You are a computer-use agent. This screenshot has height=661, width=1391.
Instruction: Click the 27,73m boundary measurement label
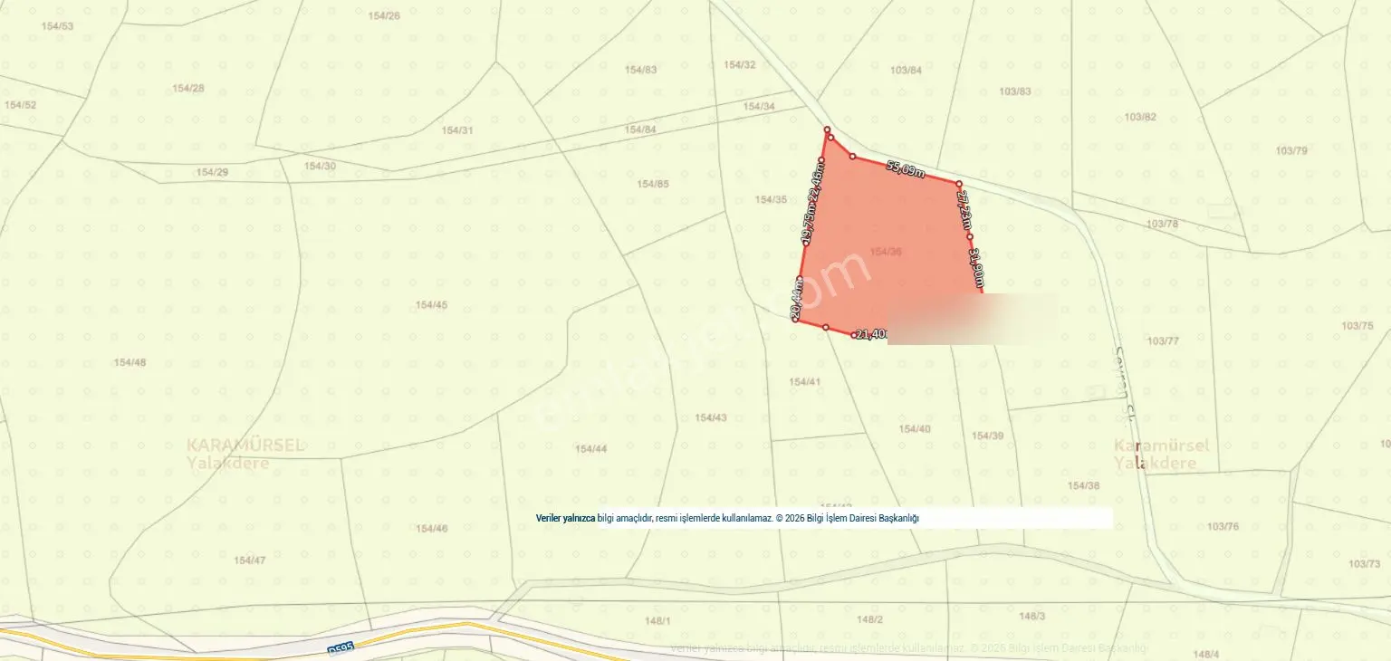pos(964,210)
